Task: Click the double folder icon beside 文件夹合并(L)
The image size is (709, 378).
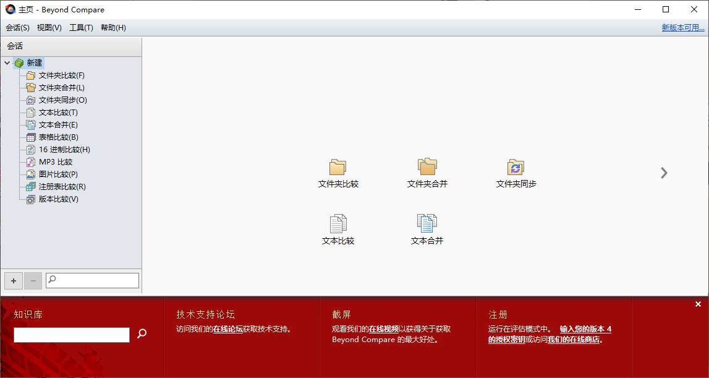Action: click(31, 87)
